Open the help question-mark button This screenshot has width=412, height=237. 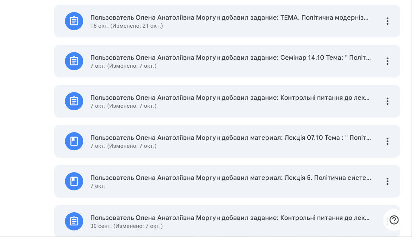coord(394,220)
